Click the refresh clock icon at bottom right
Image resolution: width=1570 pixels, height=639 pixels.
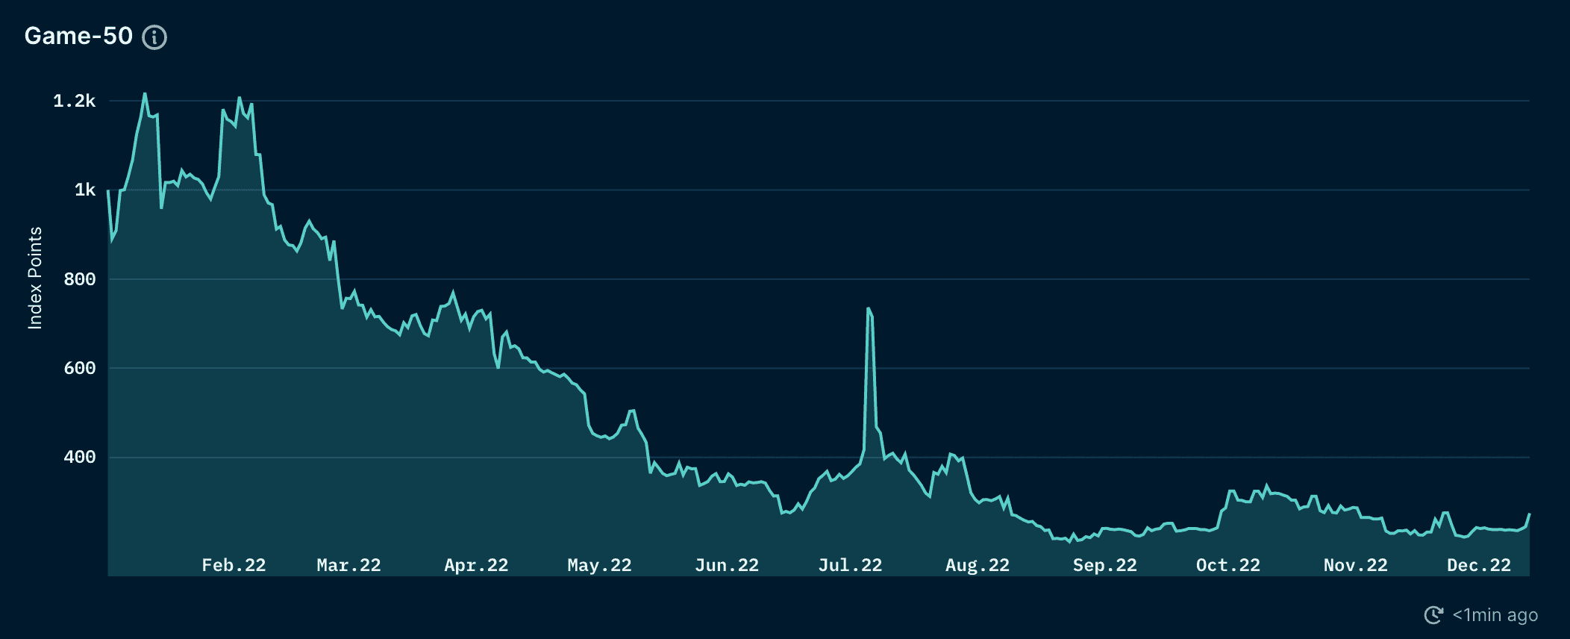point(1433,615)
